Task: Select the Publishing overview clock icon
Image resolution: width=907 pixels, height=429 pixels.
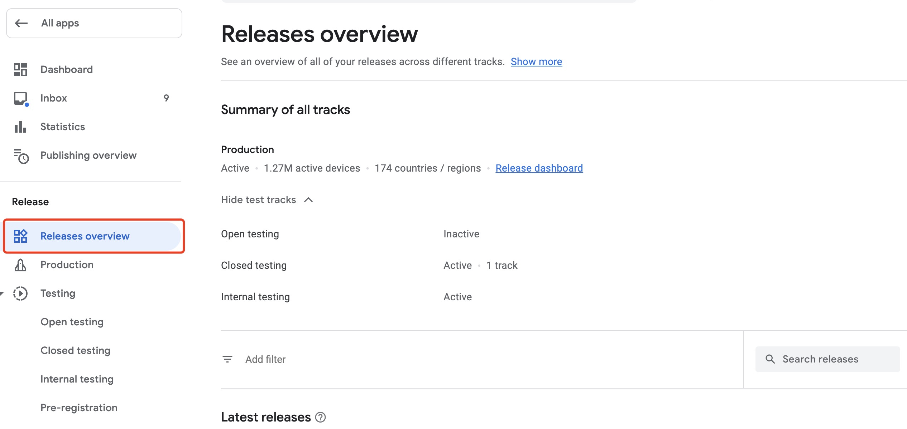Action: (21, 156)
